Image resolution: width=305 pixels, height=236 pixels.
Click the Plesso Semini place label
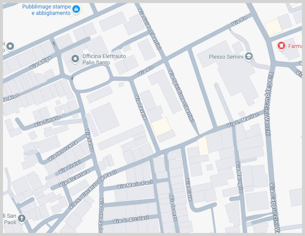point(226,57)
